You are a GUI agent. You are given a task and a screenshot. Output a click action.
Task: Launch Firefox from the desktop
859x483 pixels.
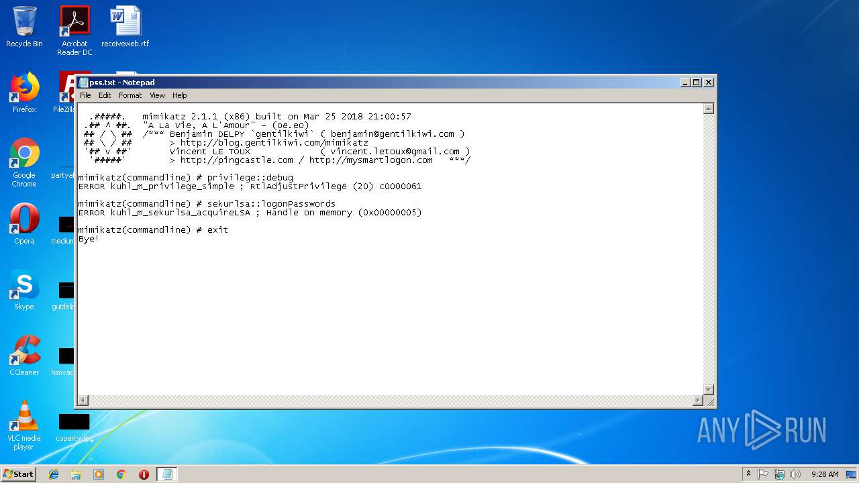tap(24, 93)
